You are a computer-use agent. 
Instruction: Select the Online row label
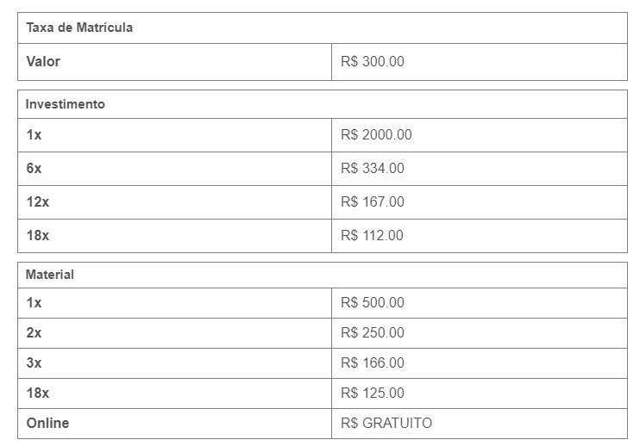tap(47, 424)
